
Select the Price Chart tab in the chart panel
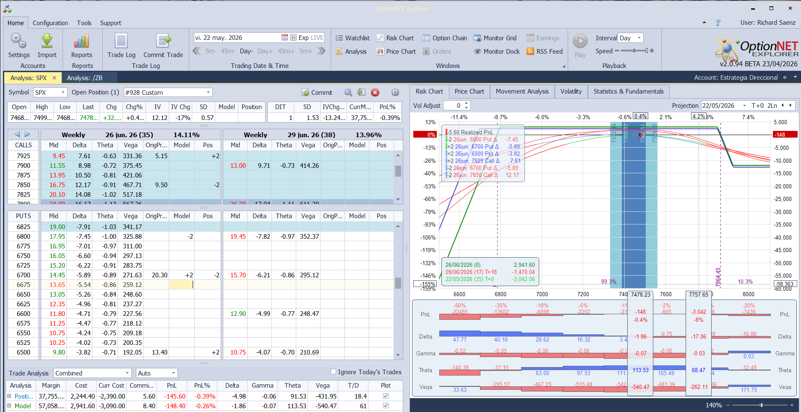470,91
